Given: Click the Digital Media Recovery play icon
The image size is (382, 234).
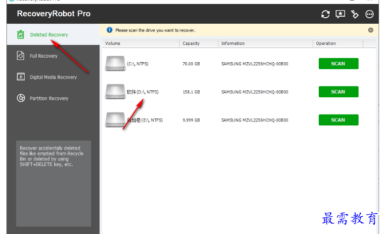Looking at the screenshot, I should point(21,77).
